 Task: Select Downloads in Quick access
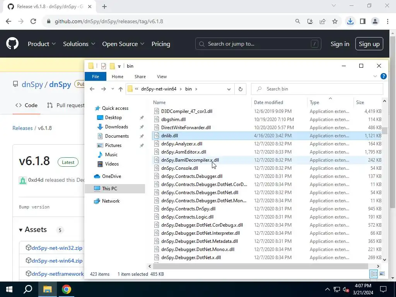[116, 127]
